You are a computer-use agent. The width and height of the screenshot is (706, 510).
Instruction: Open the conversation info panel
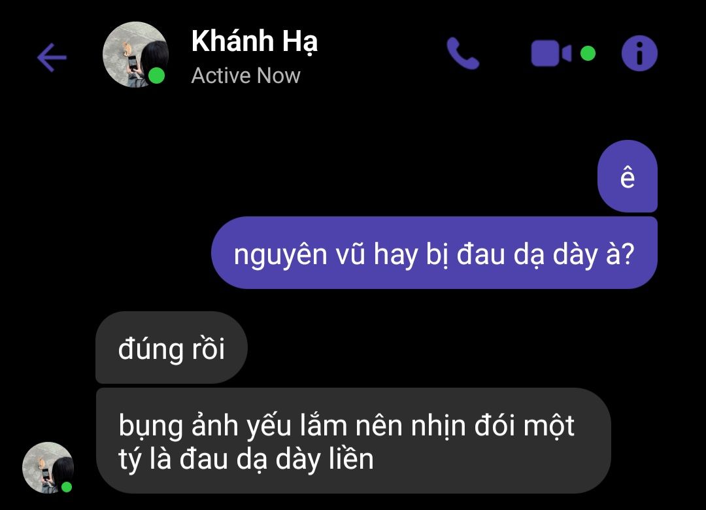[639, 53]
